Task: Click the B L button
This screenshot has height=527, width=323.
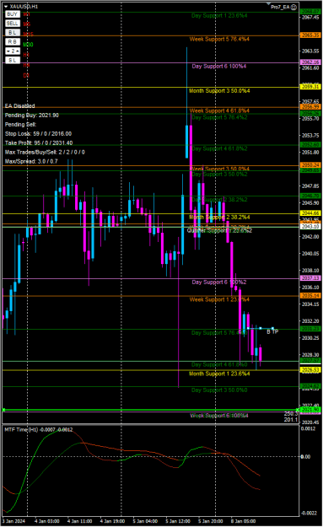Action: click(x=13, y=33)
